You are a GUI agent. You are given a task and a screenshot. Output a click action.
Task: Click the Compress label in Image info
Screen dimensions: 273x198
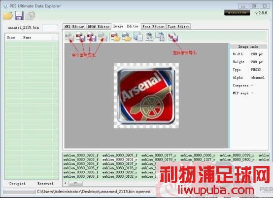click(x=240, y=85)
